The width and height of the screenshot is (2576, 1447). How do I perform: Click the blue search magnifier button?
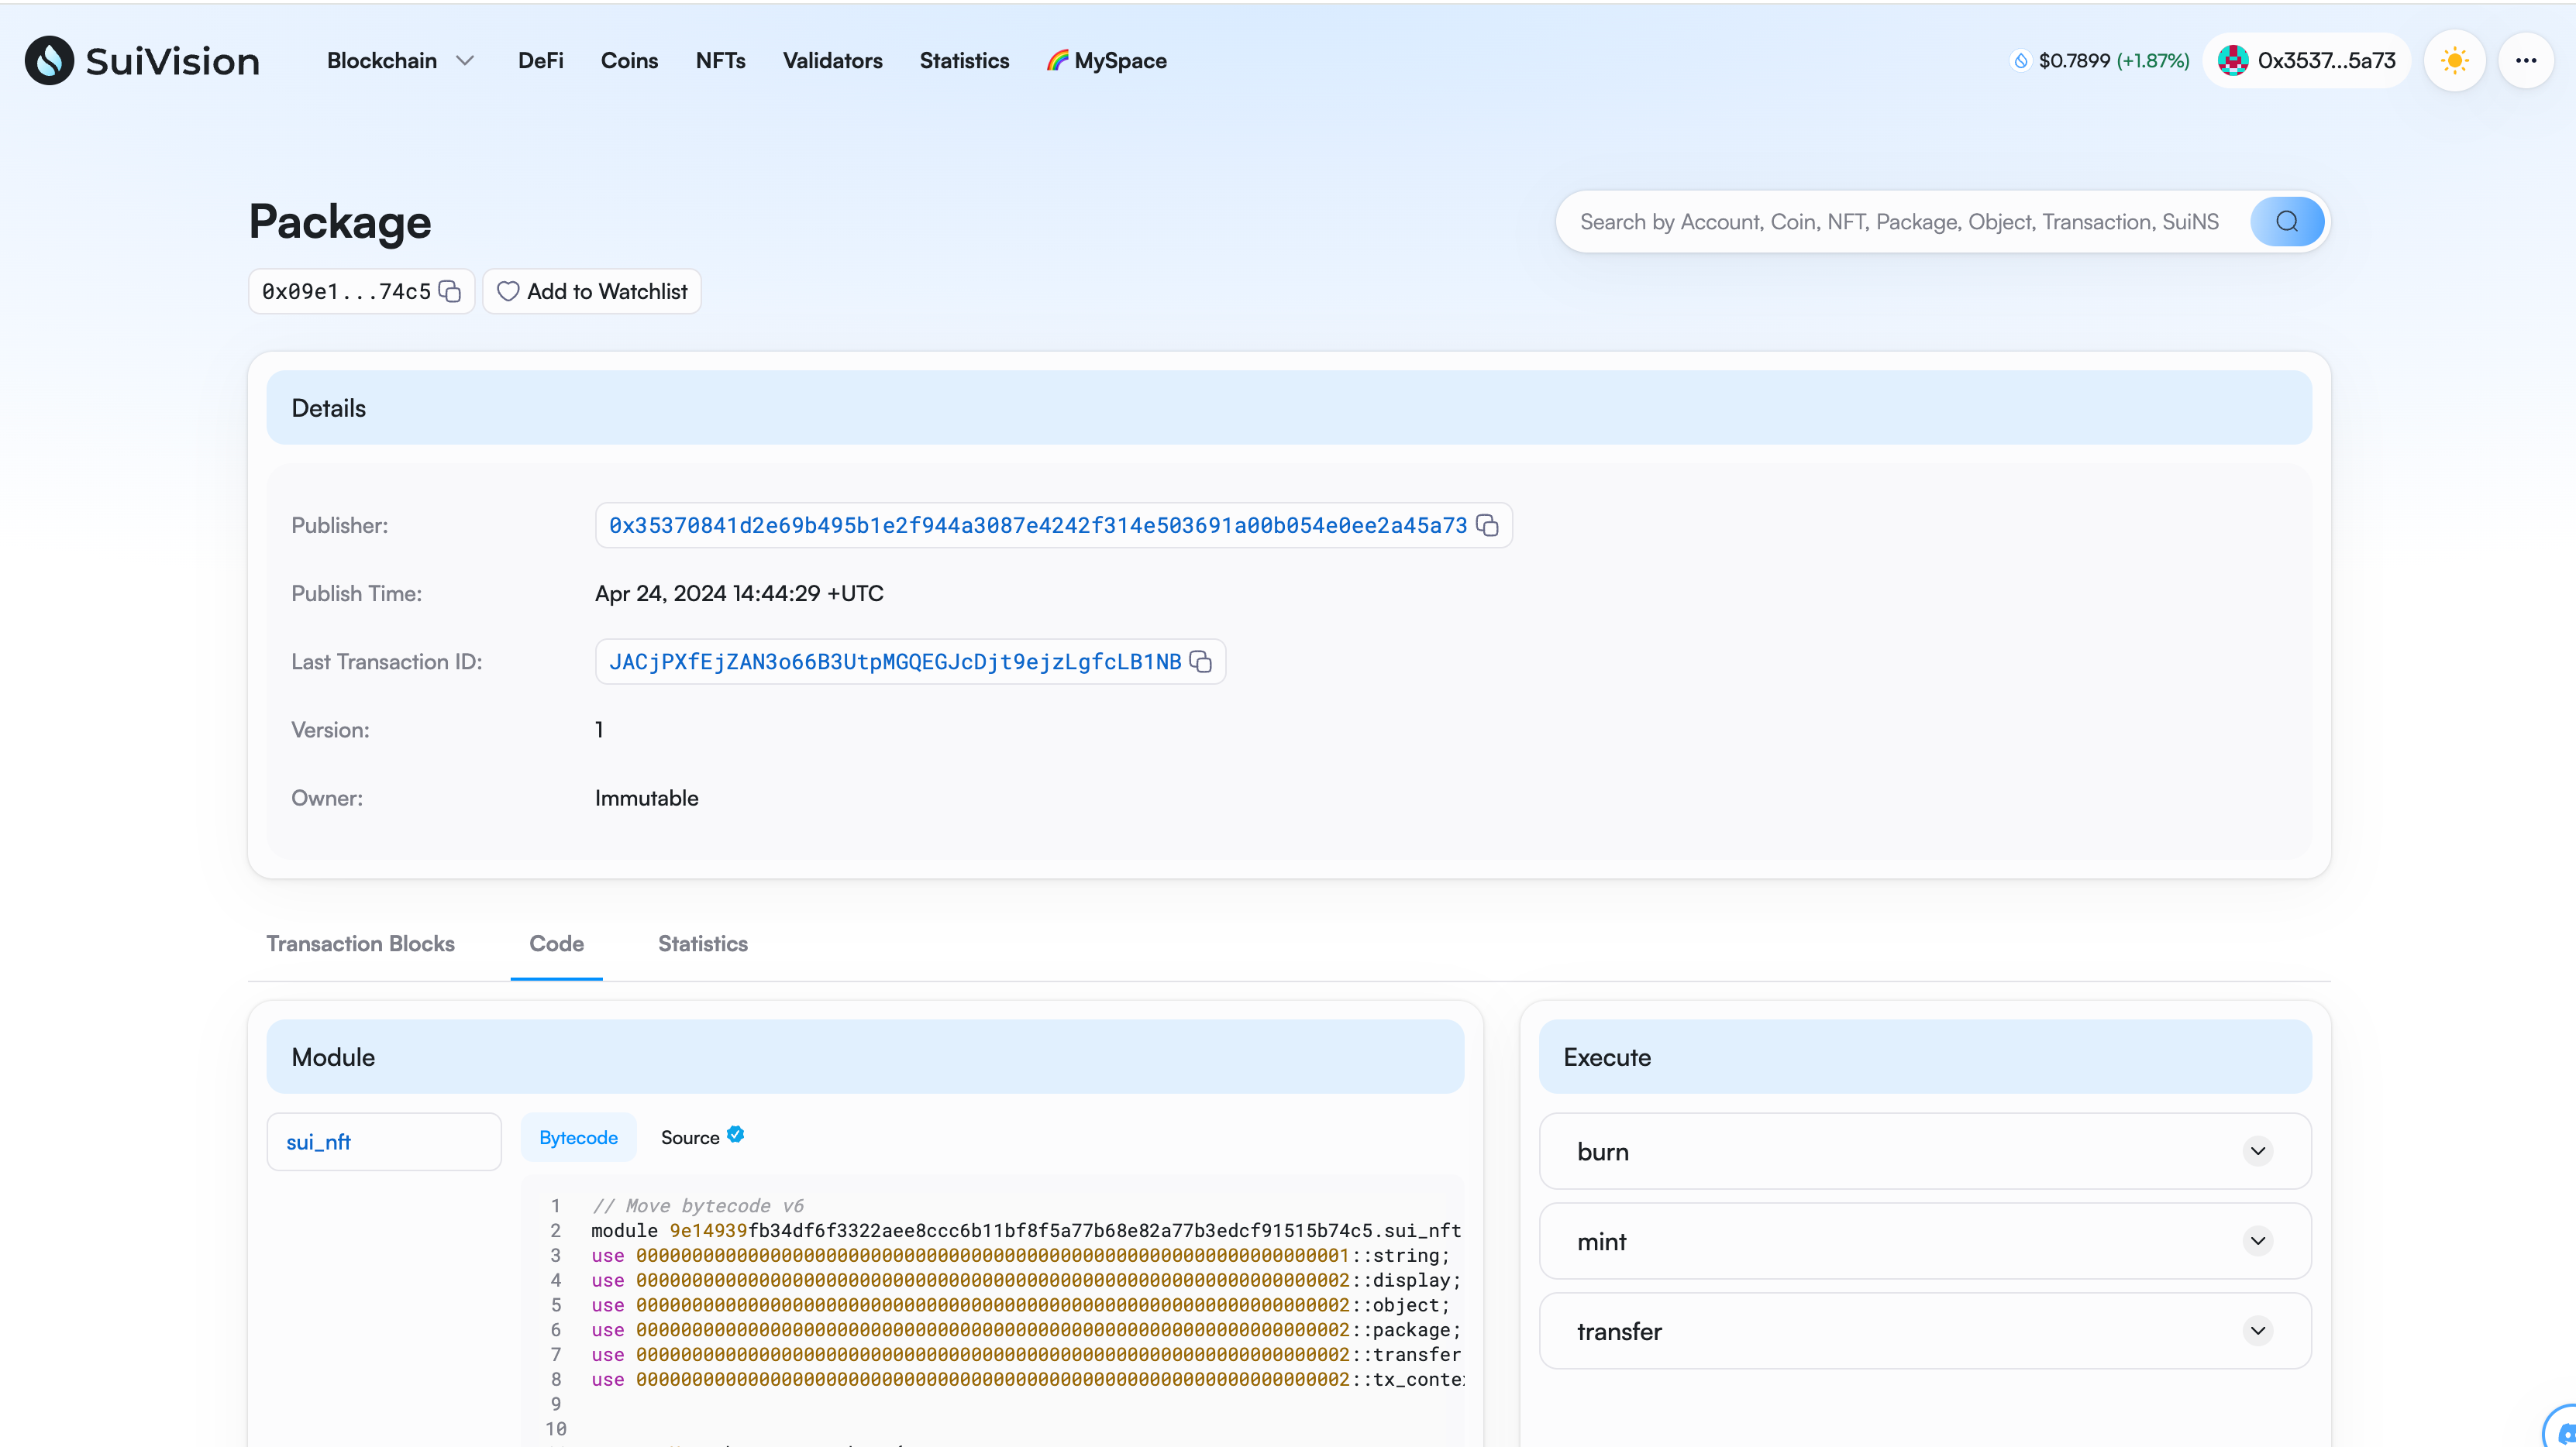[x=2286, y=222]
